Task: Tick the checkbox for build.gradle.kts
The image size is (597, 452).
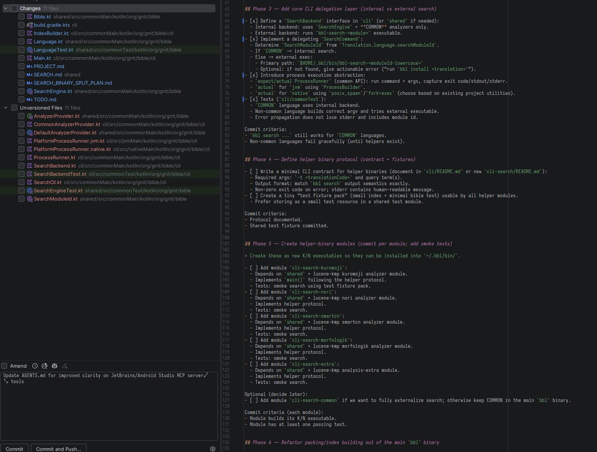Action: pyautogui.click(x=21, y=25)
